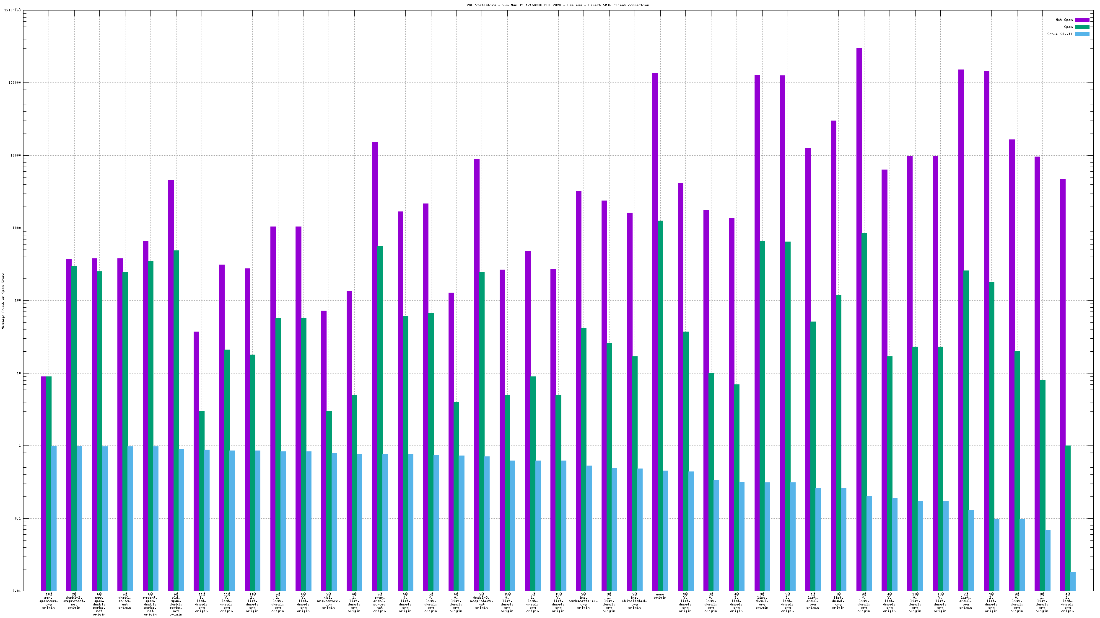Click the none origin axis label

point(660,596)
